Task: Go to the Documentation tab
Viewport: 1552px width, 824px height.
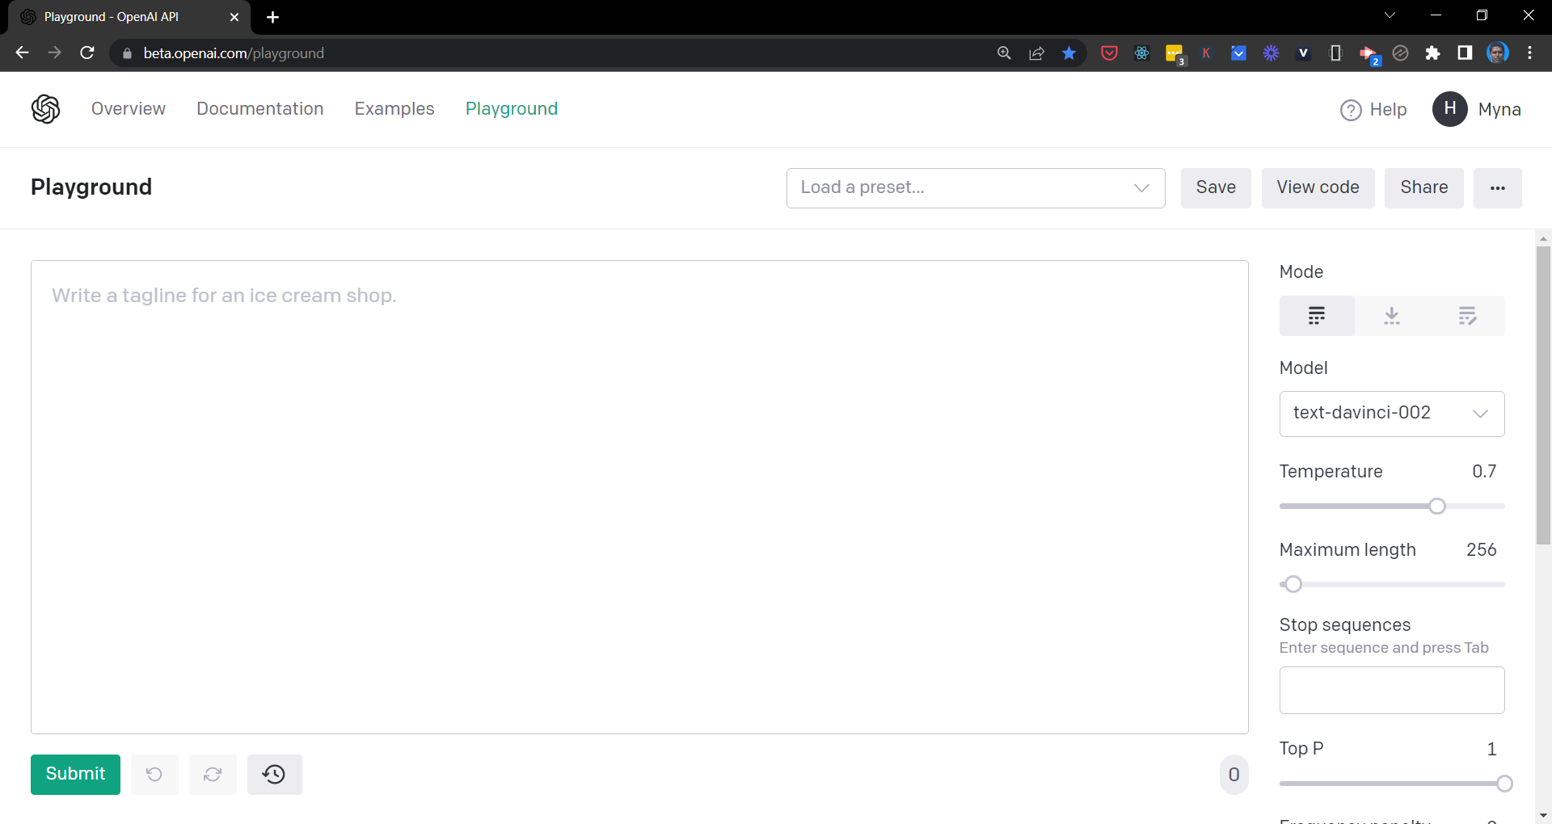Action: [259, 109]
